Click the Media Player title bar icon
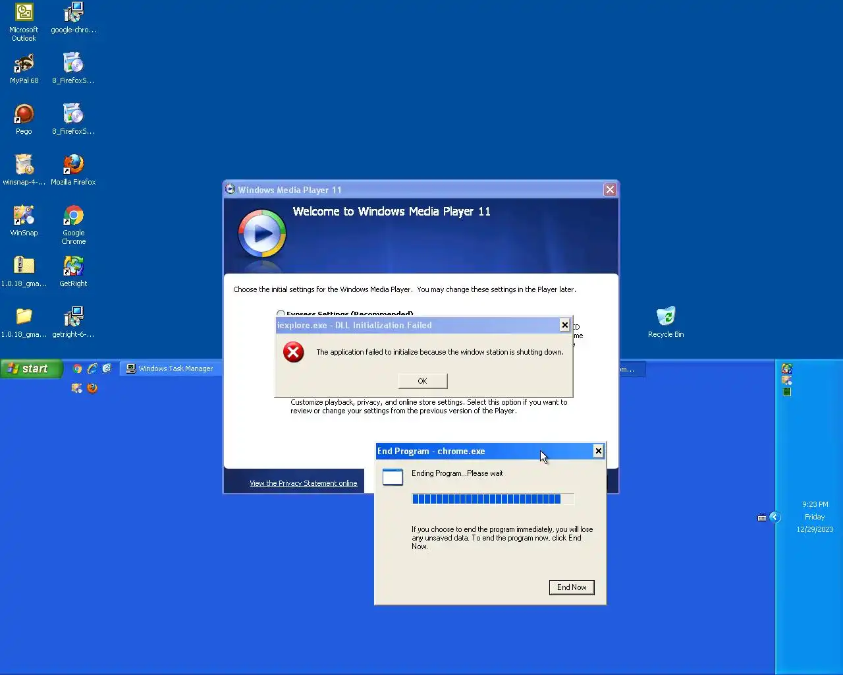 (x=231, y=189)
